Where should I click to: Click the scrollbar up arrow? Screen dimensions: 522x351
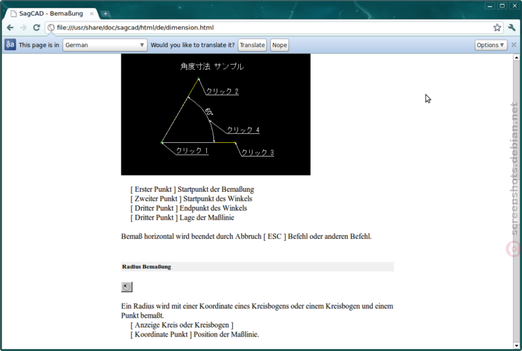(x=516, y=57)
